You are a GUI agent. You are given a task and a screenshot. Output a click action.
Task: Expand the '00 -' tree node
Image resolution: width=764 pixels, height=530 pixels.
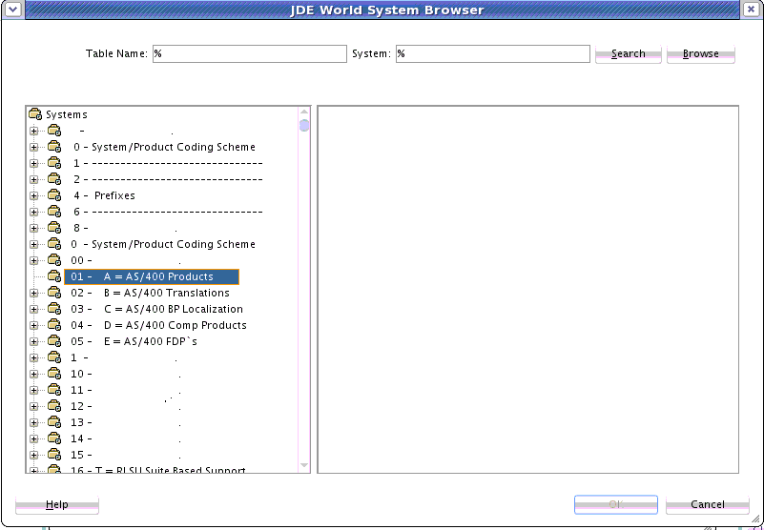[33, 260]
